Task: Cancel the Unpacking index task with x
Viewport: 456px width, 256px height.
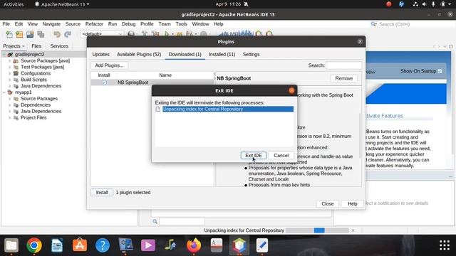Action: coord(353,230)
